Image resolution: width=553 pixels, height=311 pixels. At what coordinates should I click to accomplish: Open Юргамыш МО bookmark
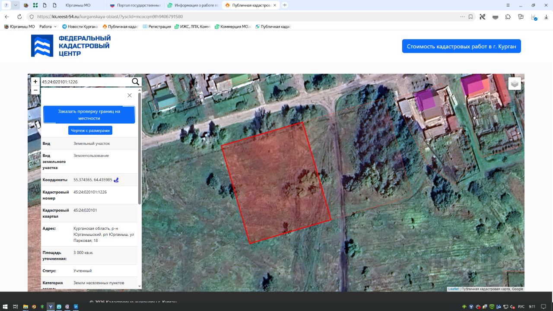point(19,26)
